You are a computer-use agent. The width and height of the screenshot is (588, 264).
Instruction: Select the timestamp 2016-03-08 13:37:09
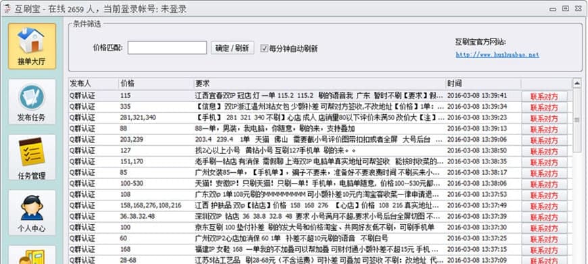(477, 260)
